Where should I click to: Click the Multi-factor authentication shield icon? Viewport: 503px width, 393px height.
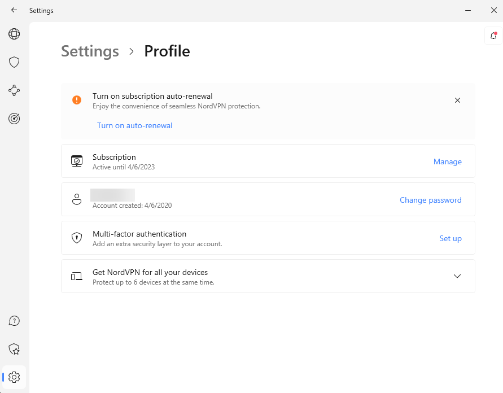pos(77,238)
